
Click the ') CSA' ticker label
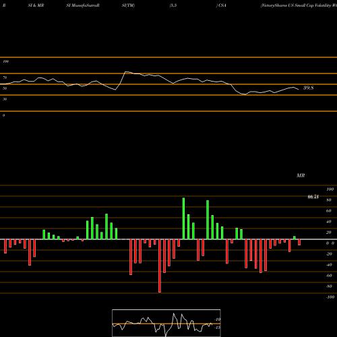click(221, 5)
